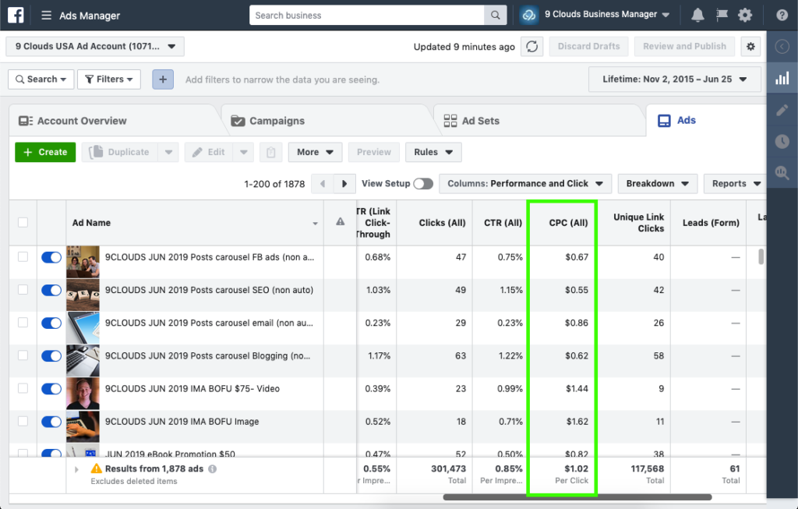Open the hamburger navigation menu
The width and height of the screenshot is (798, 509).
[x=46, y=16]
